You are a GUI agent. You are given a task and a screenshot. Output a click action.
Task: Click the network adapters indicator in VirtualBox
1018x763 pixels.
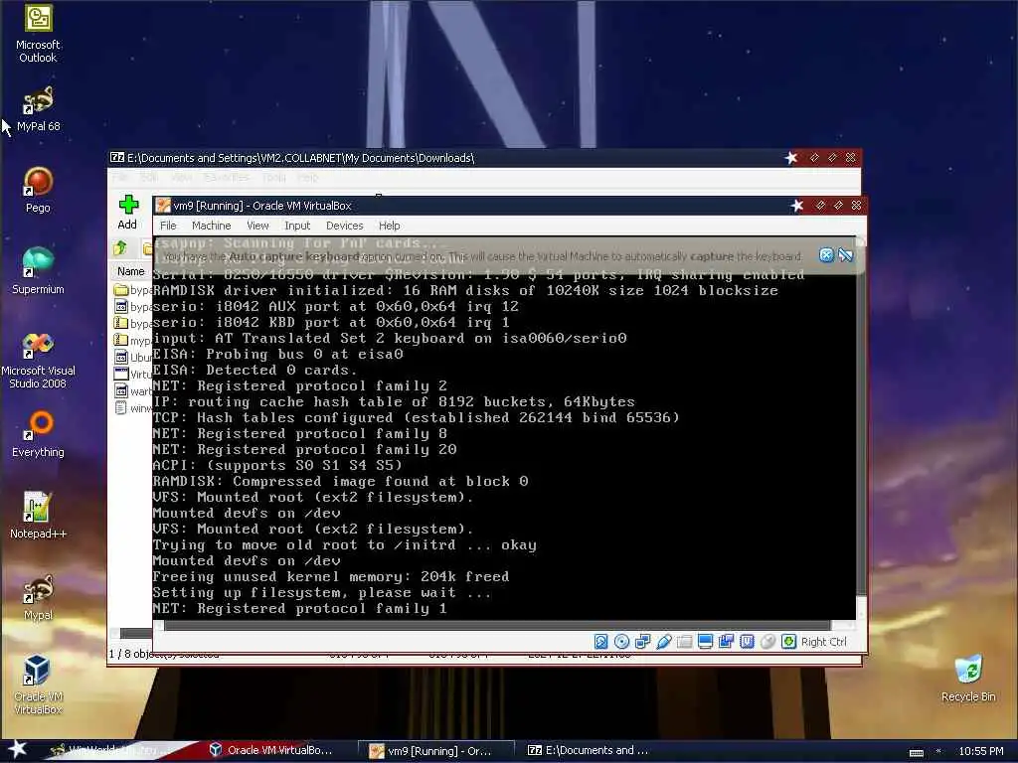coord(642,642)
